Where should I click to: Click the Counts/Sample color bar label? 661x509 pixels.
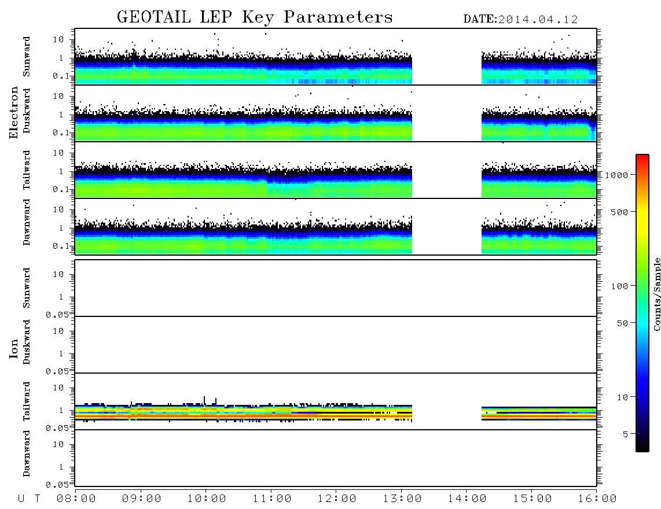(656, 294)
